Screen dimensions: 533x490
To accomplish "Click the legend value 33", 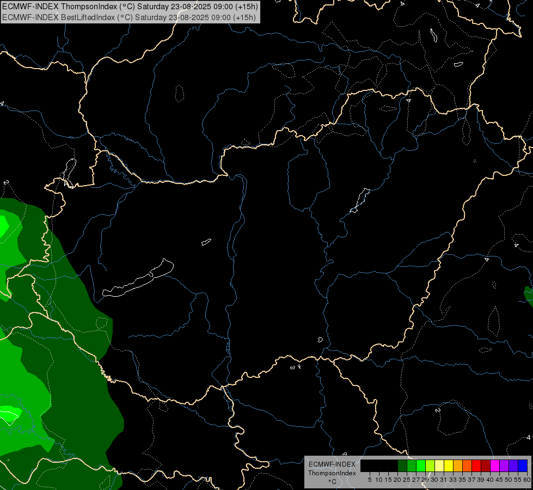I will click(453, 480).
